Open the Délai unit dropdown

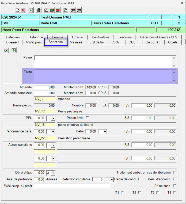(x=105, y=132)
